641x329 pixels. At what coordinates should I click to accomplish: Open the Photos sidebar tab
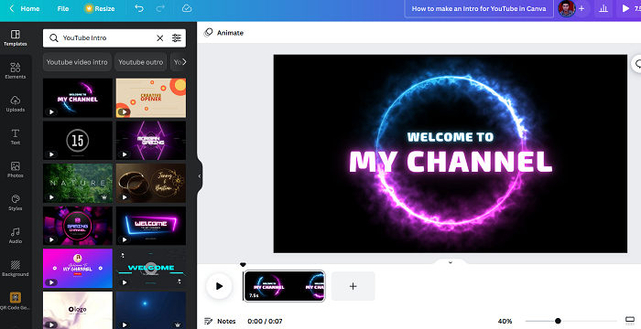(x=16, y=169)
